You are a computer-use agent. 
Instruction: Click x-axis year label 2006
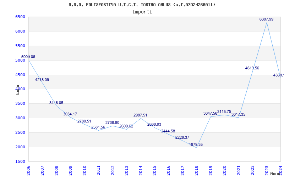tap(28, 171)
